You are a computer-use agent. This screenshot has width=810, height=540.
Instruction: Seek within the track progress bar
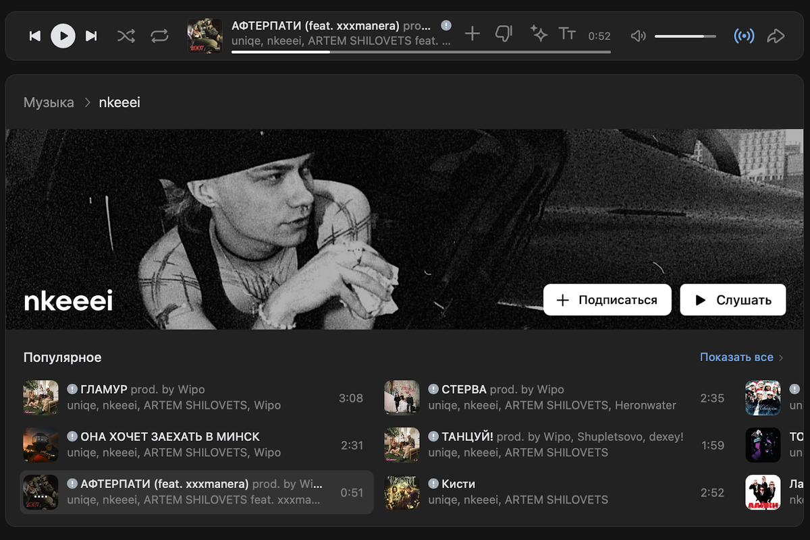pos(421,52)
